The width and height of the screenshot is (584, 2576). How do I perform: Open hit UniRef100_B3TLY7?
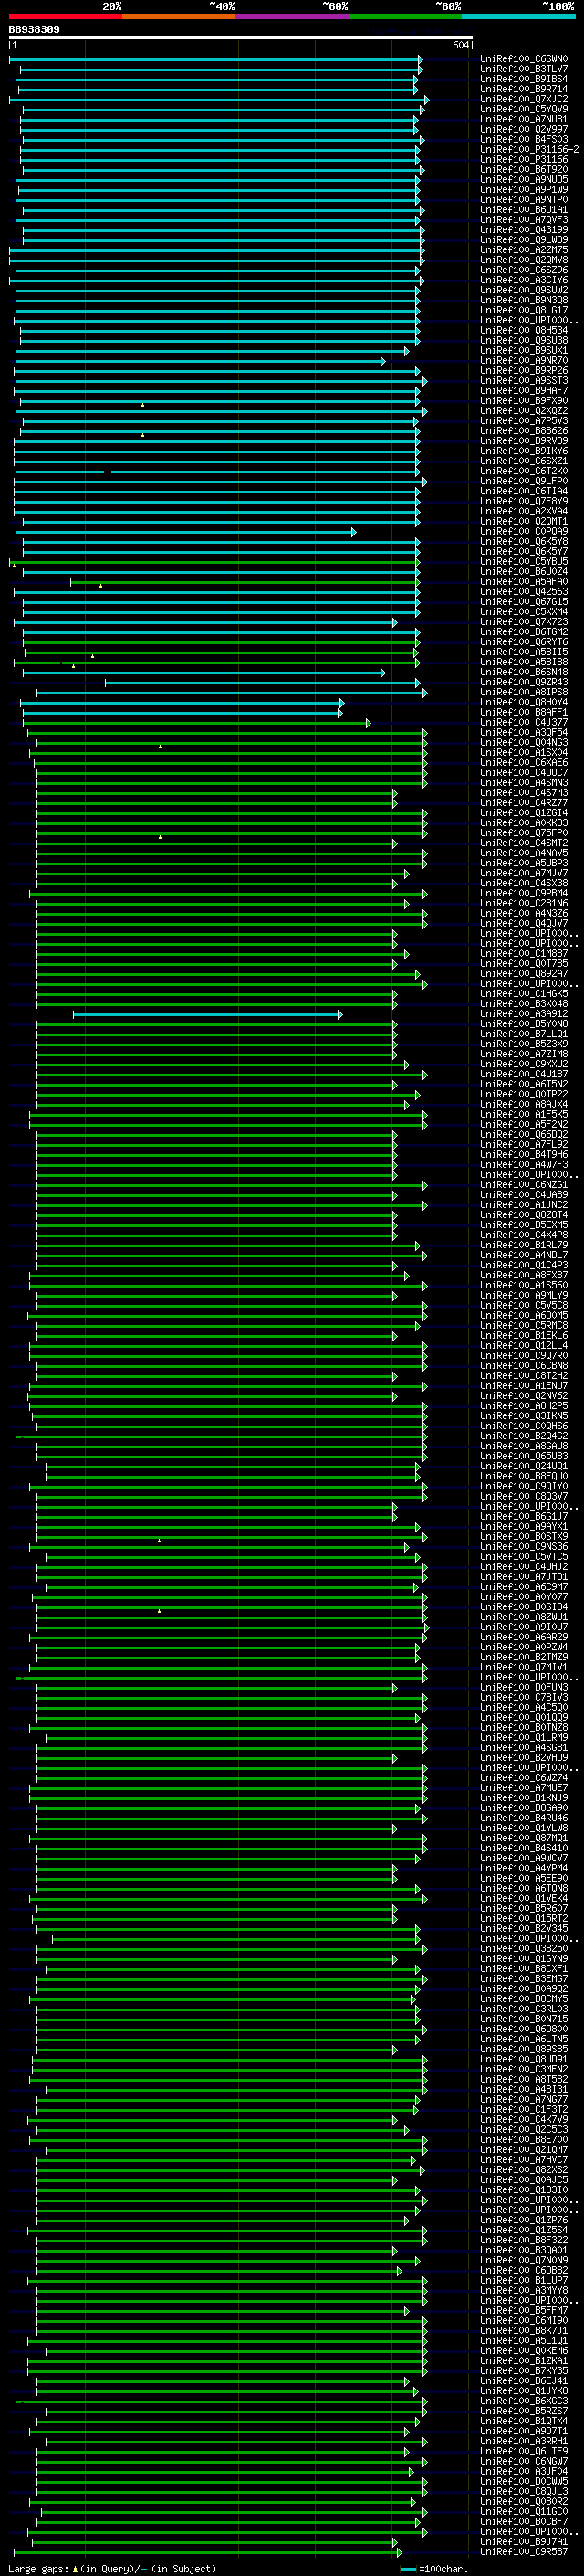point(524,69)
